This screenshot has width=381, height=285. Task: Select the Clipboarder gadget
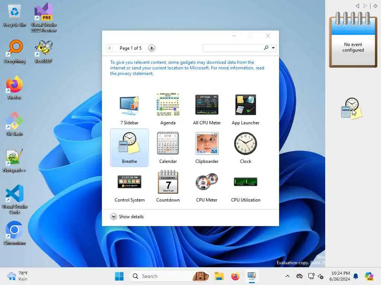click(x=207, y=143)
